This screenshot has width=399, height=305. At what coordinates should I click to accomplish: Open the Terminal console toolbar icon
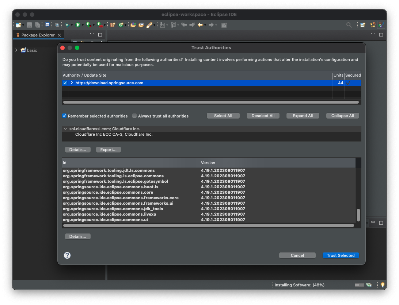[x=47, y=25]
